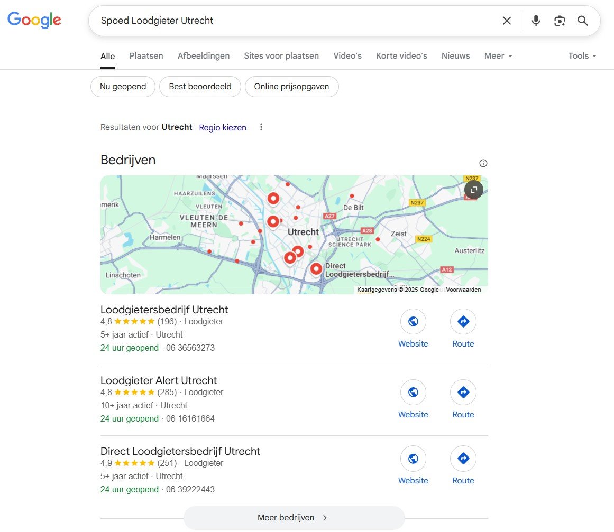
Task: Switch to the Video's tab
Action: [347, 56]
